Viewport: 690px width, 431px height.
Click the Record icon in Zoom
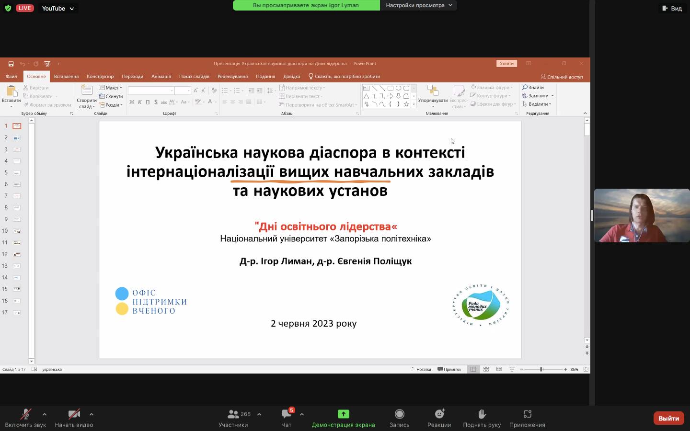coord(399,414)
